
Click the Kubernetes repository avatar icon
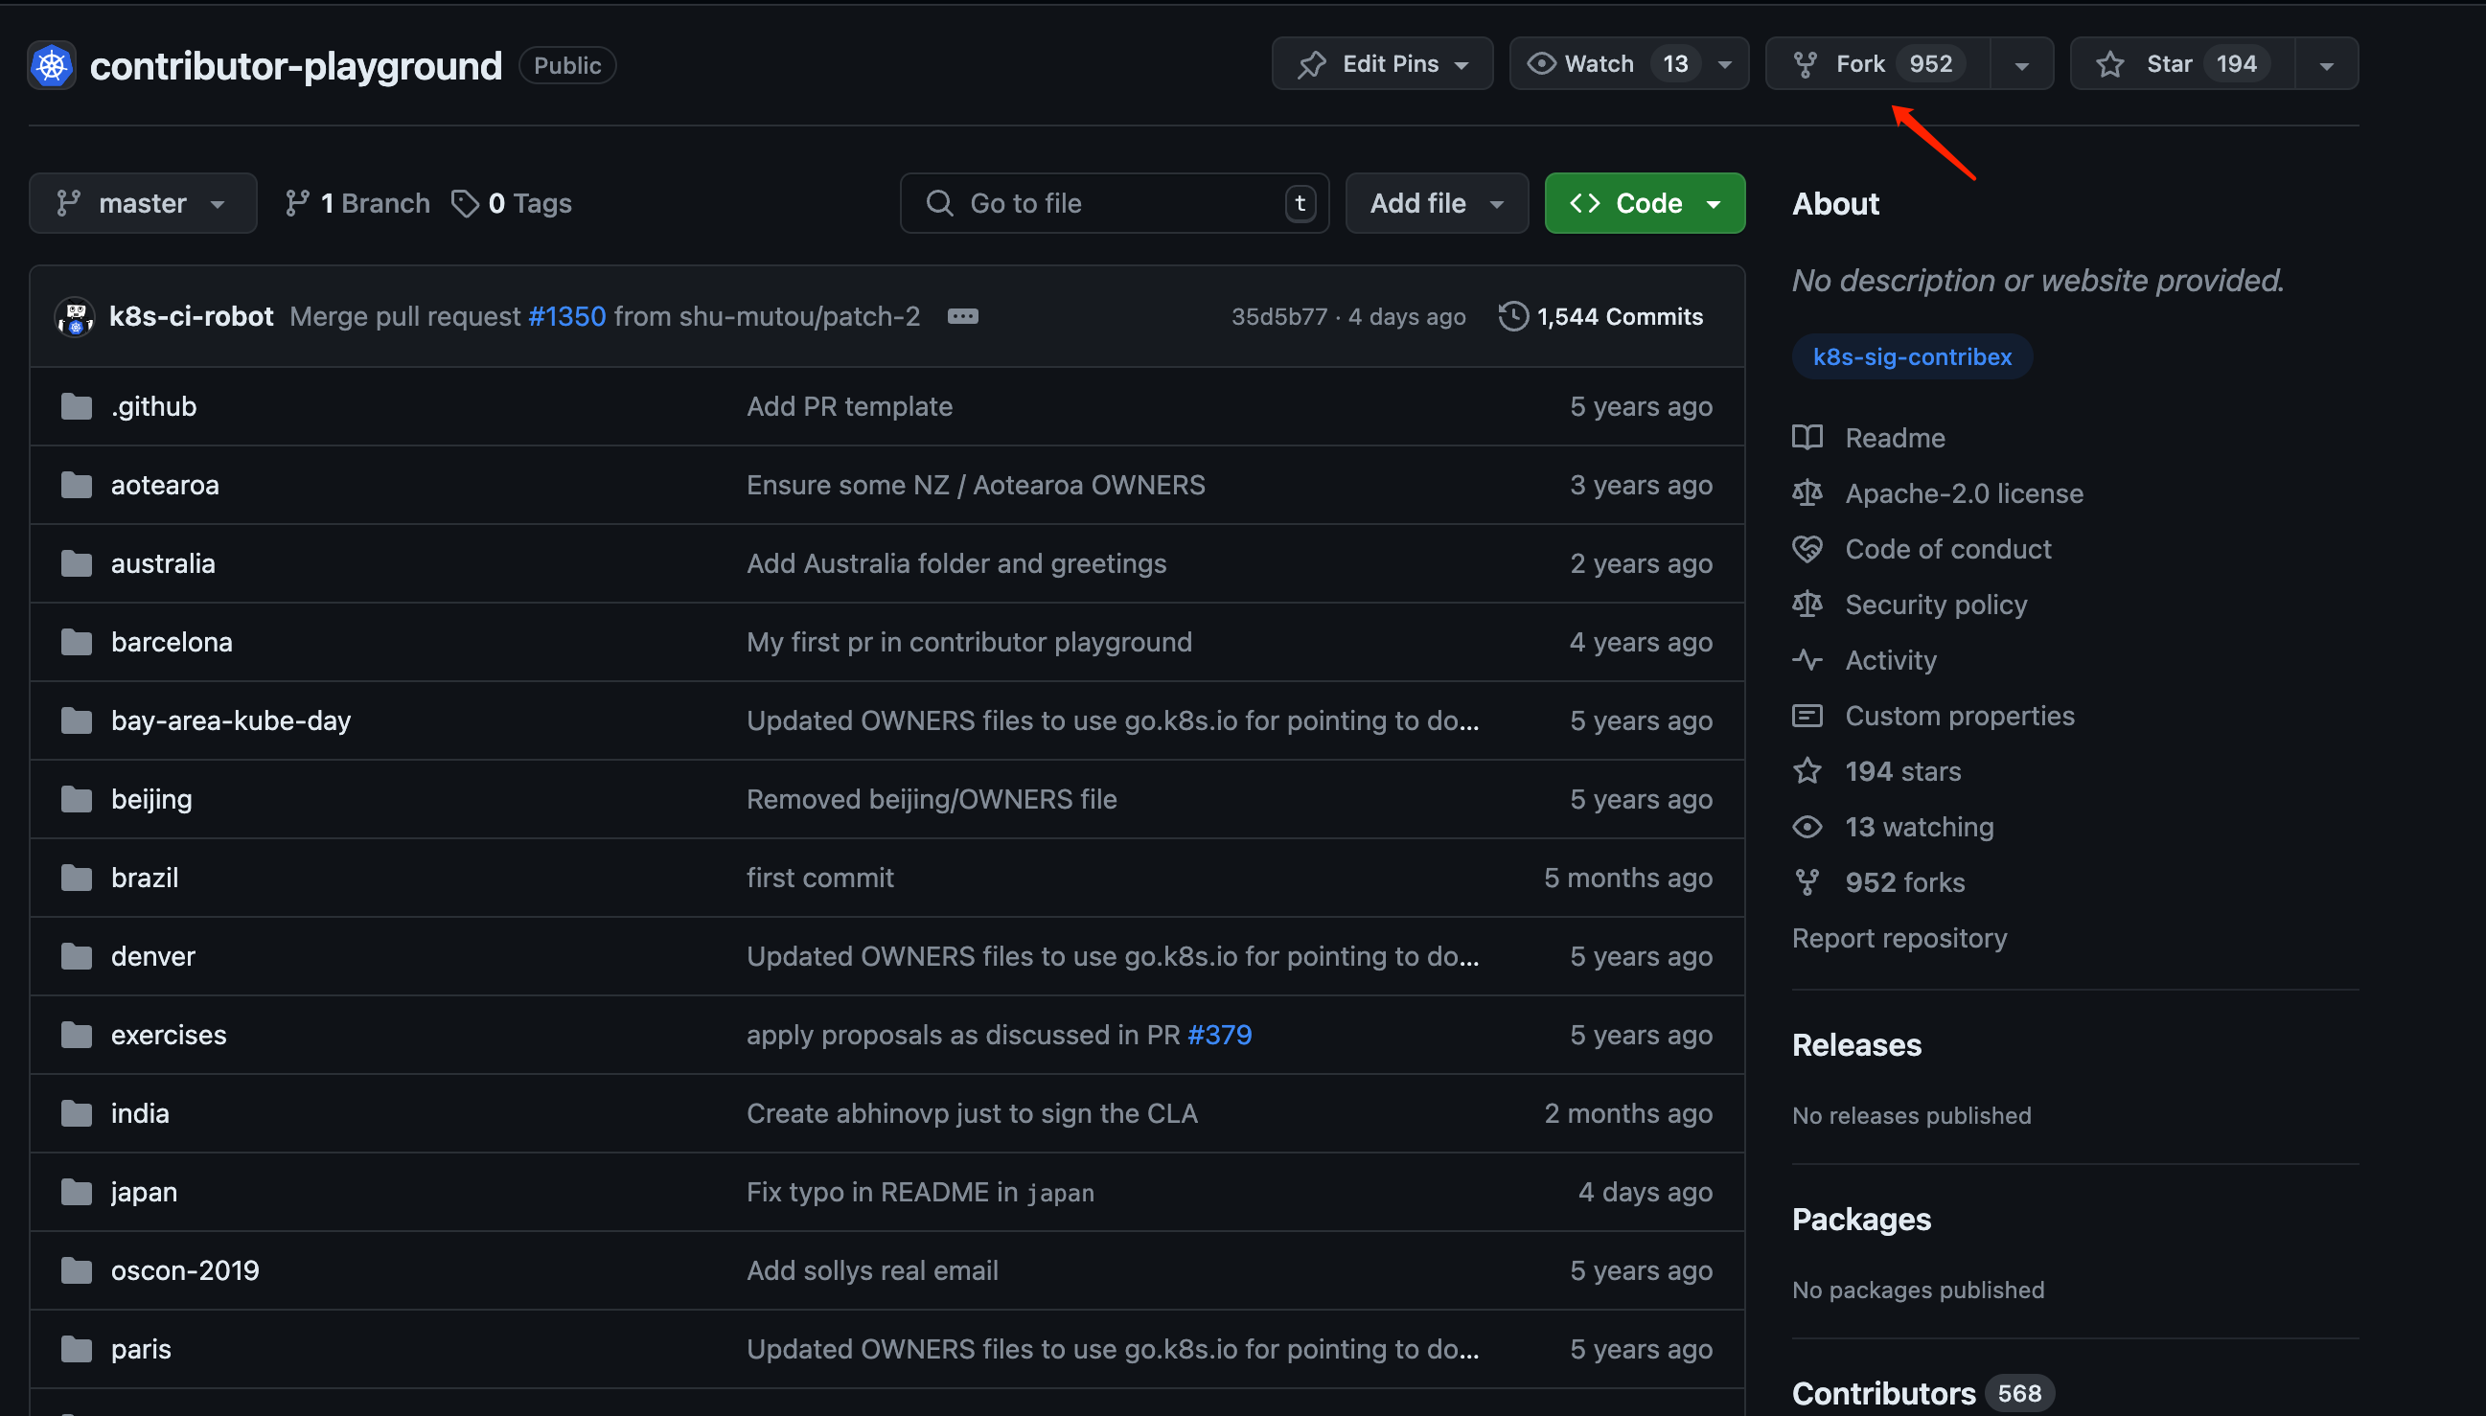[52, 66]
